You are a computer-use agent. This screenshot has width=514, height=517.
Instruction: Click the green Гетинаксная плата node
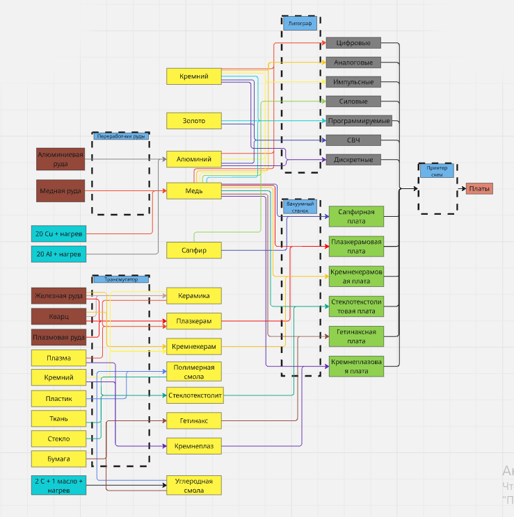[356, 336]
